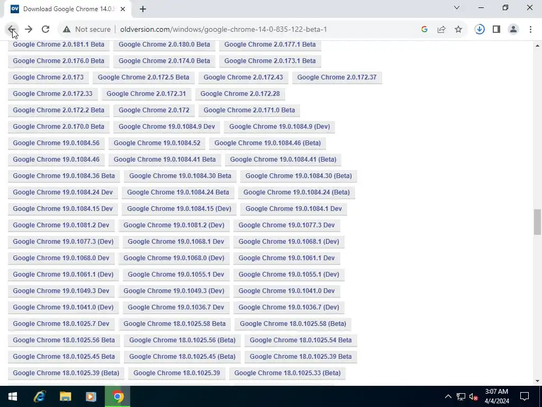Open Google Chrome 18.0.1025.7 Dev link
Viewport: 542px width, 407px height.
[61, 324]
